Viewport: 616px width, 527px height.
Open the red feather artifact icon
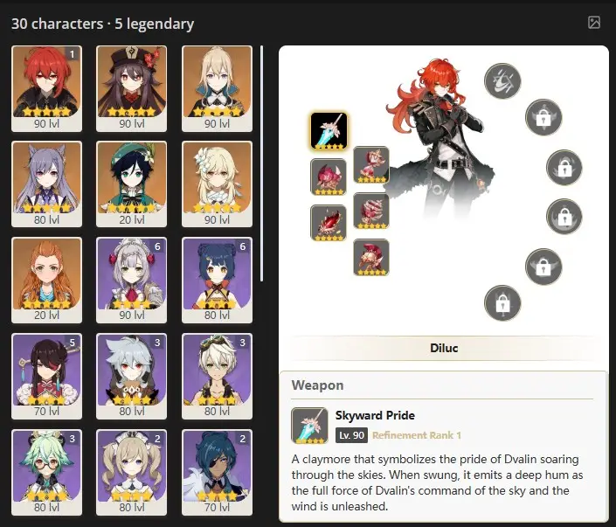coord(329,223)
